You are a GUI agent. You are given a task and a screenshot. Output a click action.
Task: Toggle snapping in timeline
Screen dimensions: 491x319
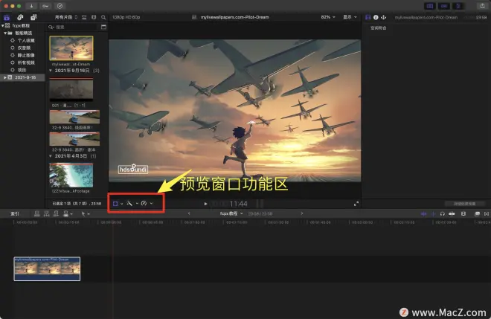pyautogui.click(x=452, y=214)
